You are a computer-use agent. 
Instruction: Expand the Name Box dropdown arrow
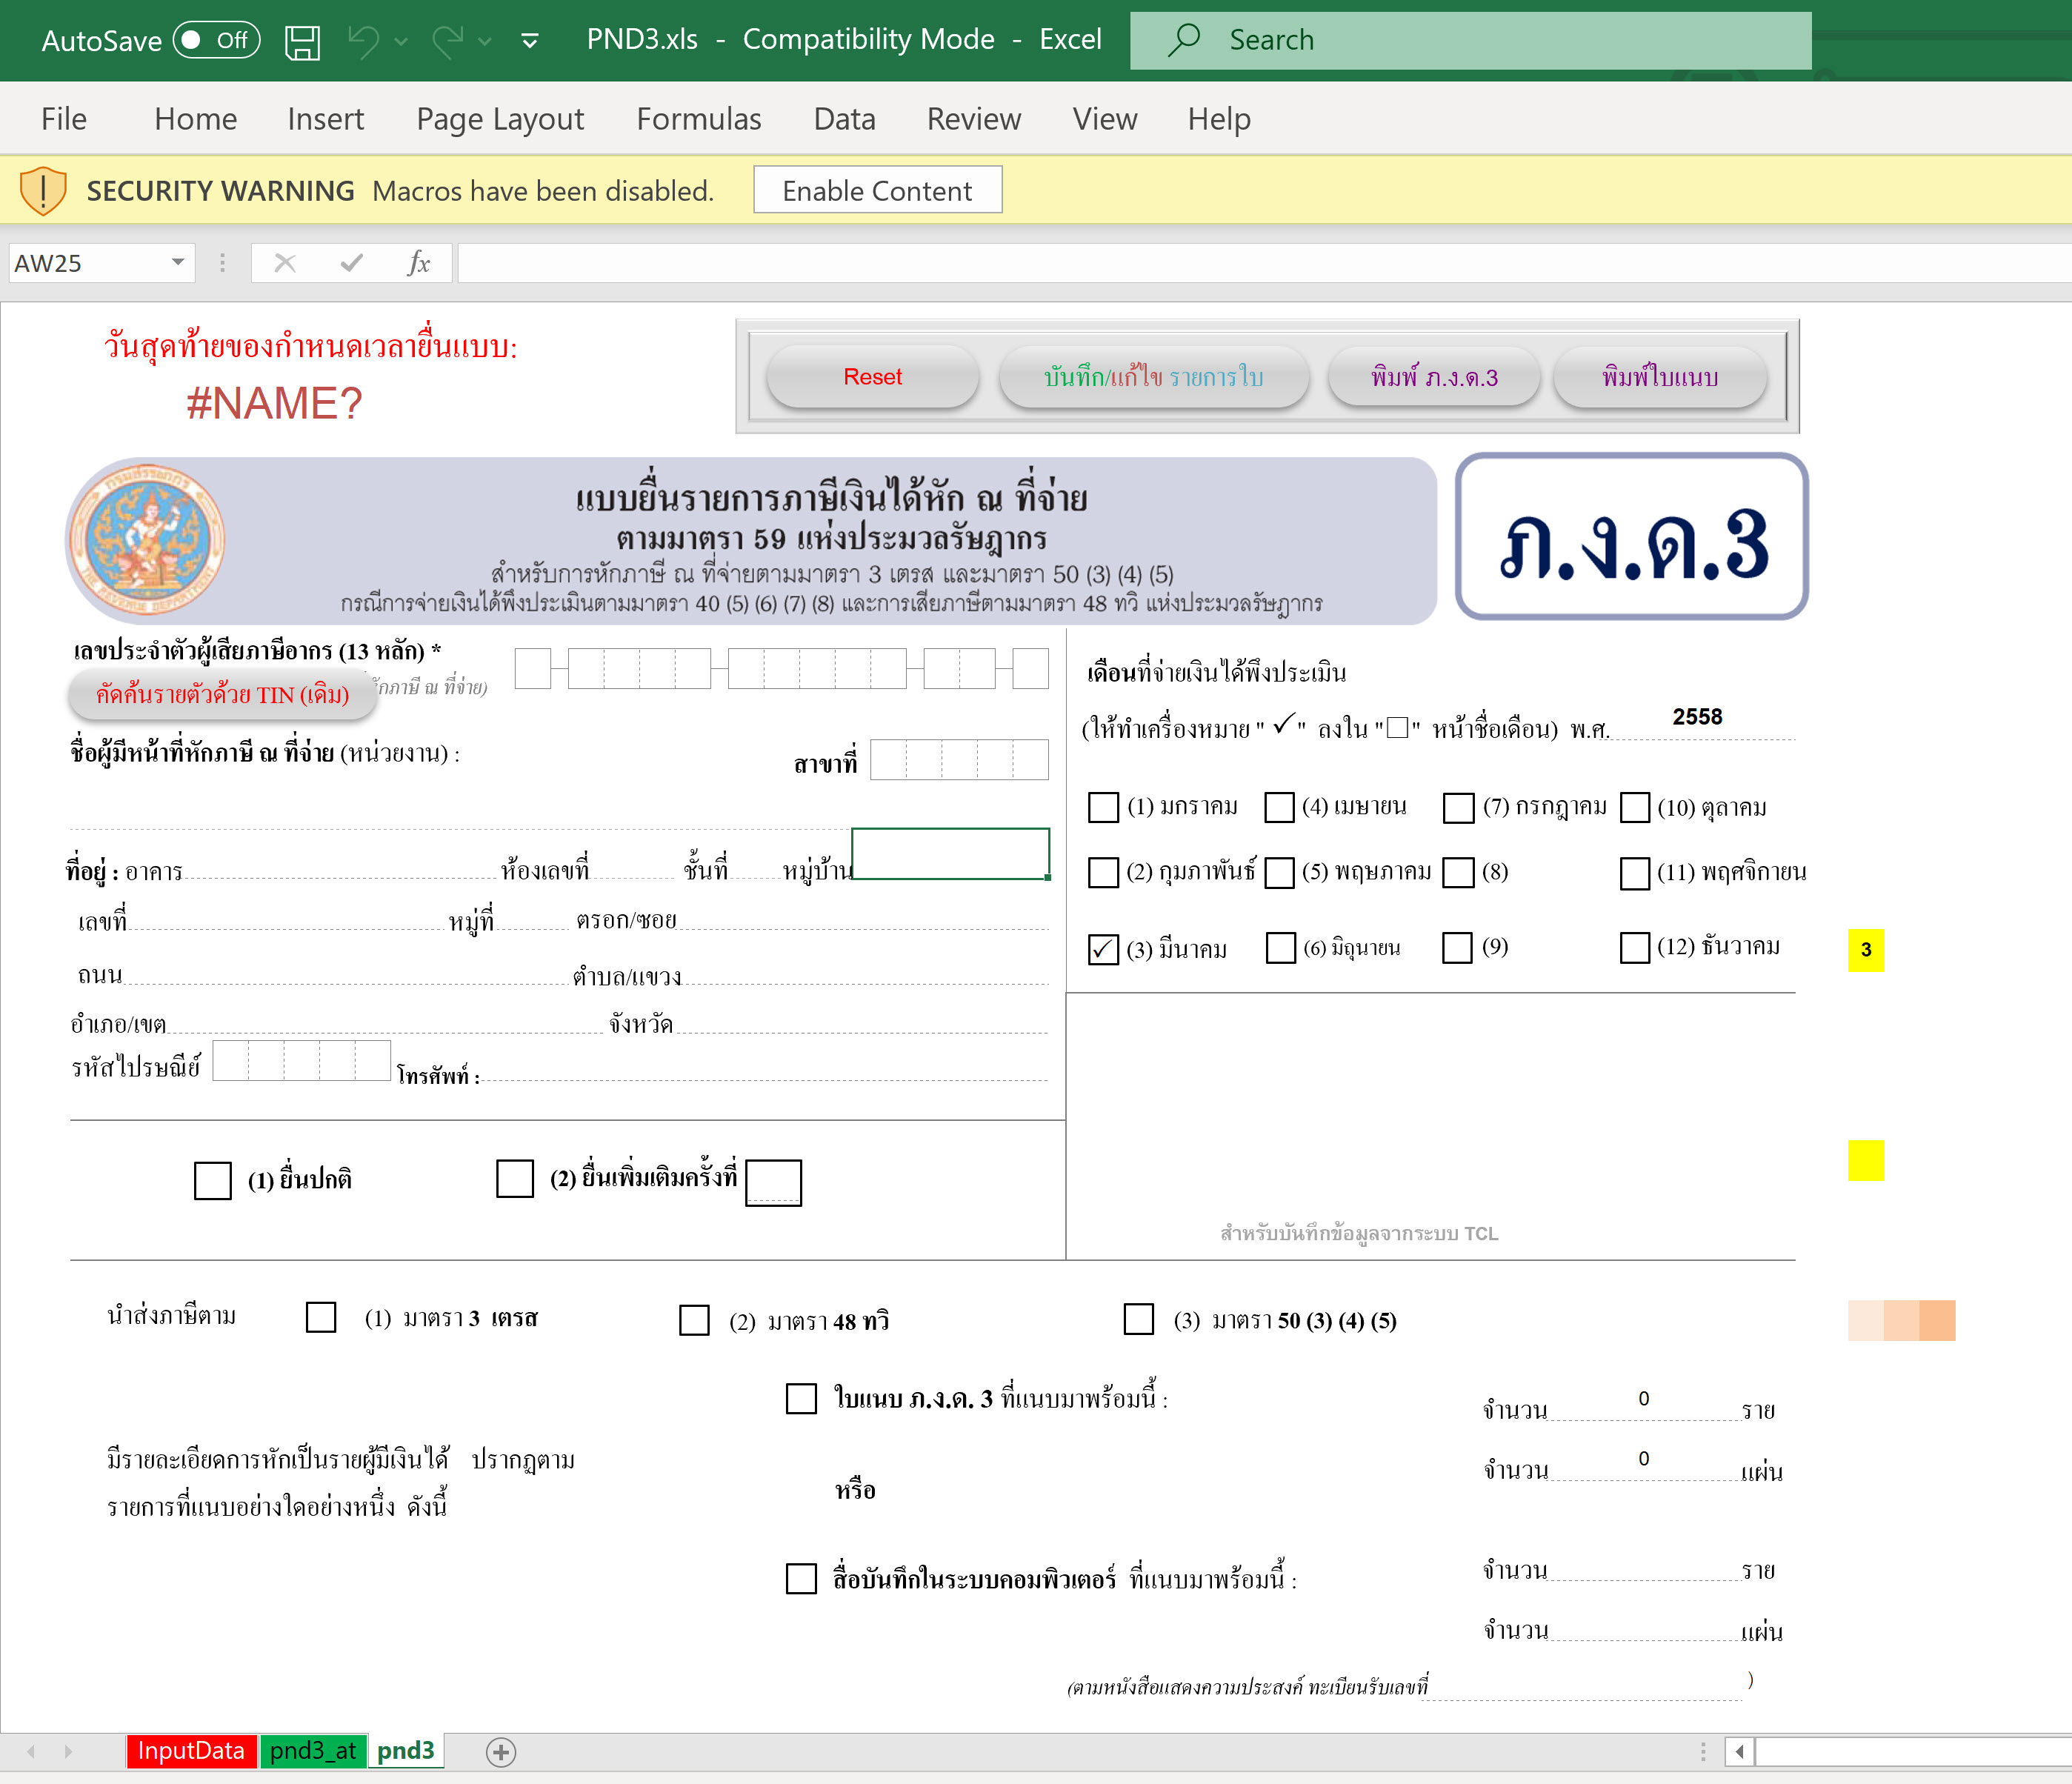click(x=178, y=263)
